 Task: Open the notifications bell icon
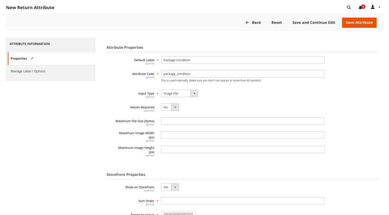[361, 7]
